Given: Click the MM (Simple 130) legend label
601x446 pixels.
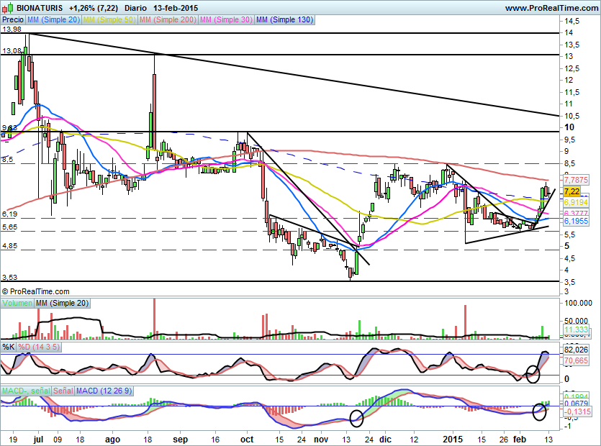Looking at the screenshot, I should pos(285,20).
